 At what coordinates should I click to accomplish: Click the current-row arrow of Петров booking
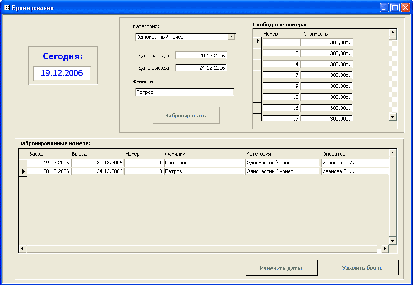[23, 172]
